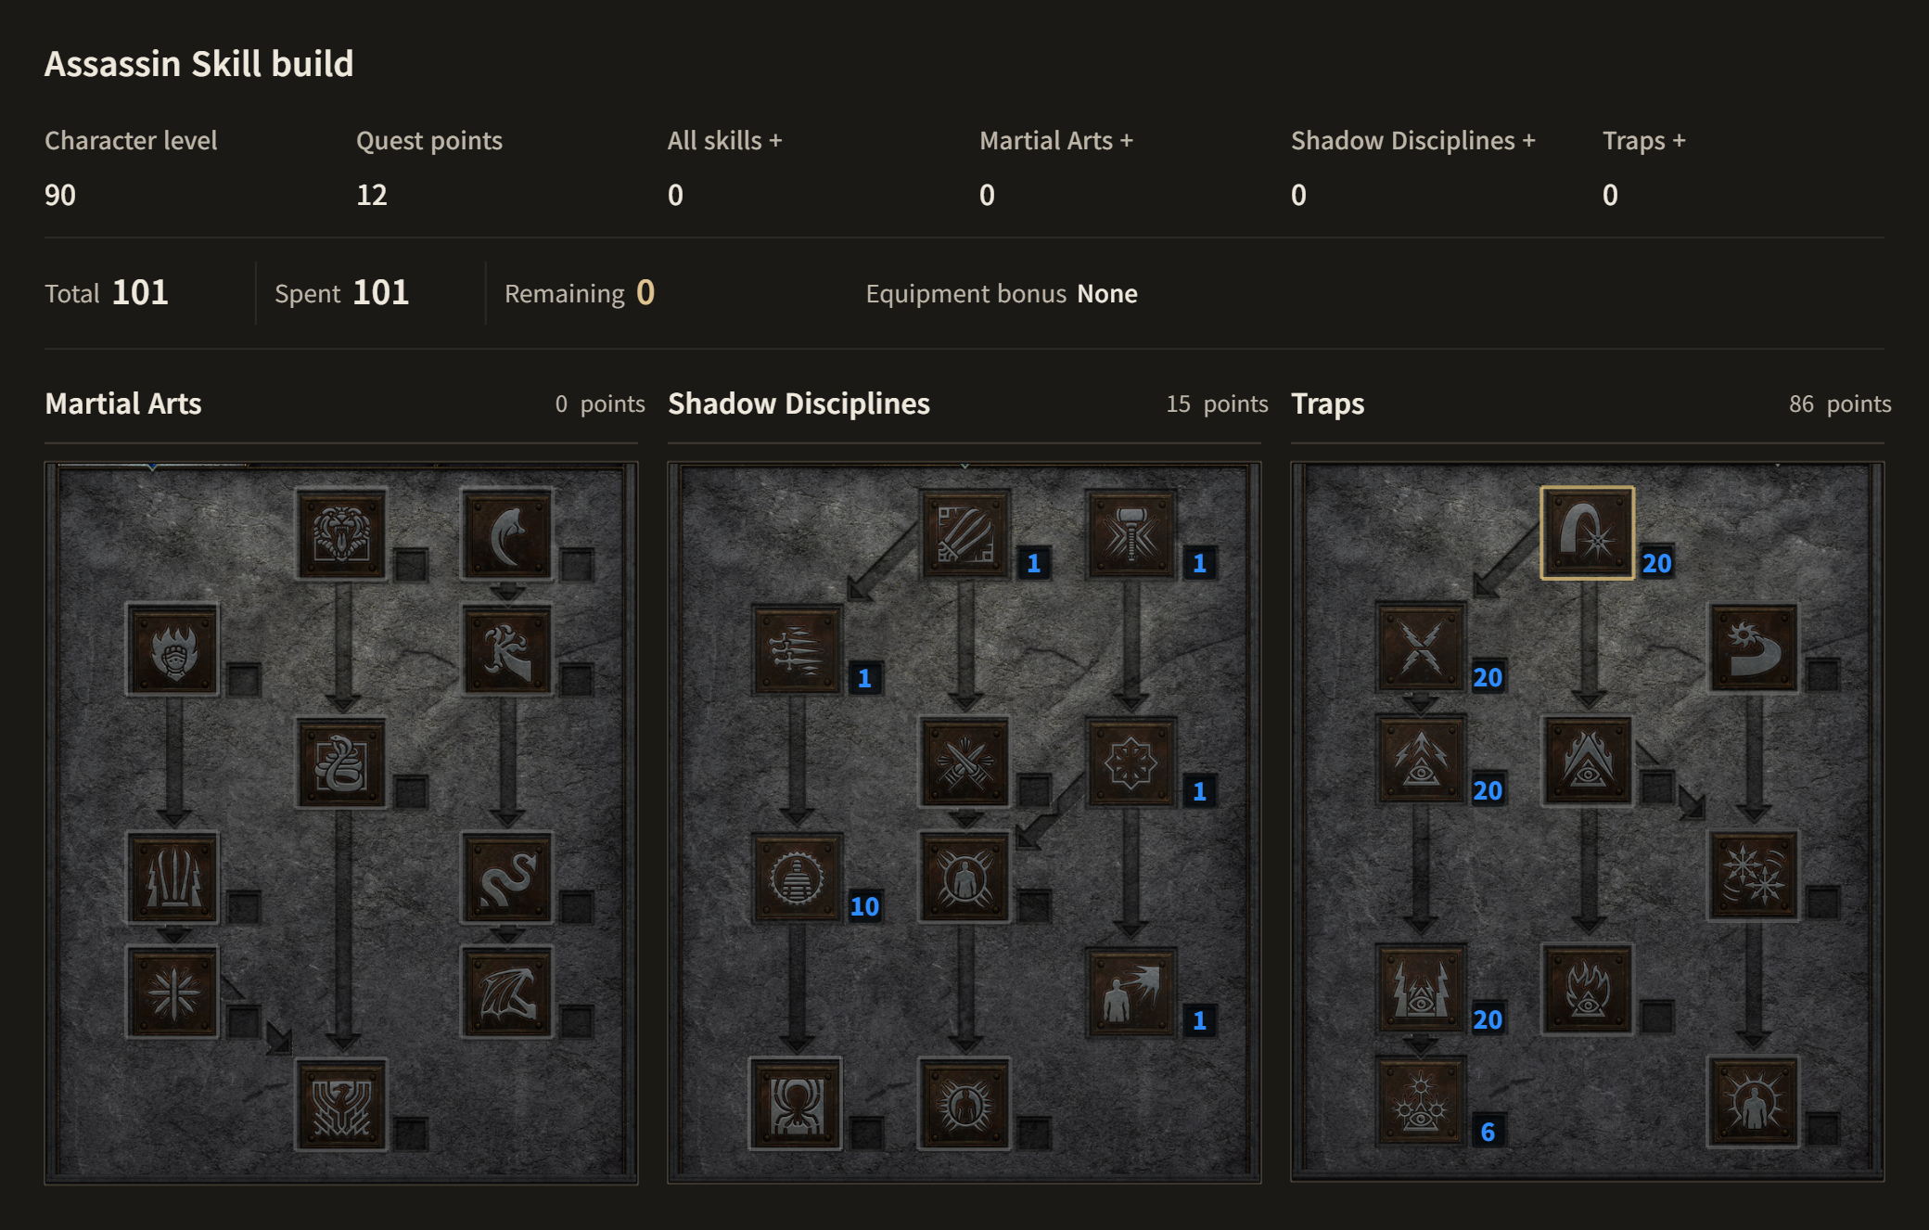The width and height of the screenshot is (1929, 1230).
Task: Click the Wake of Fire skill
Action: [x=1588, y=761]
